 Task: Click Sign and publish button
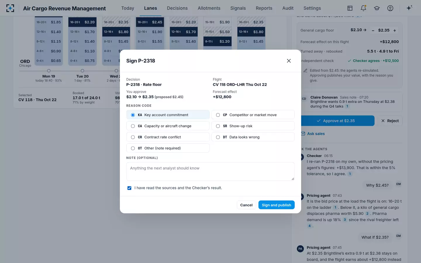(x=277, y=205)
